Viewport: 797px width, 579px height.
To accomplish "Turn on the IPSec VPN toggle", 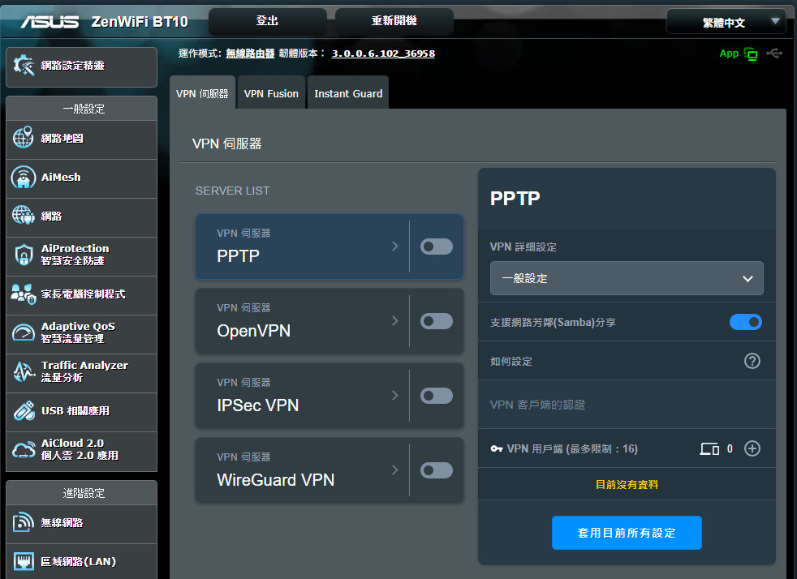I will tap(437, 397).
